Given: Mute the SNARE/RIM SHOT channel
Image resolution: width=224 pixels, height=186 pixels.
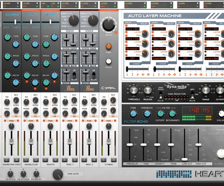Looking at the screenshot, I should pos(16,160).
